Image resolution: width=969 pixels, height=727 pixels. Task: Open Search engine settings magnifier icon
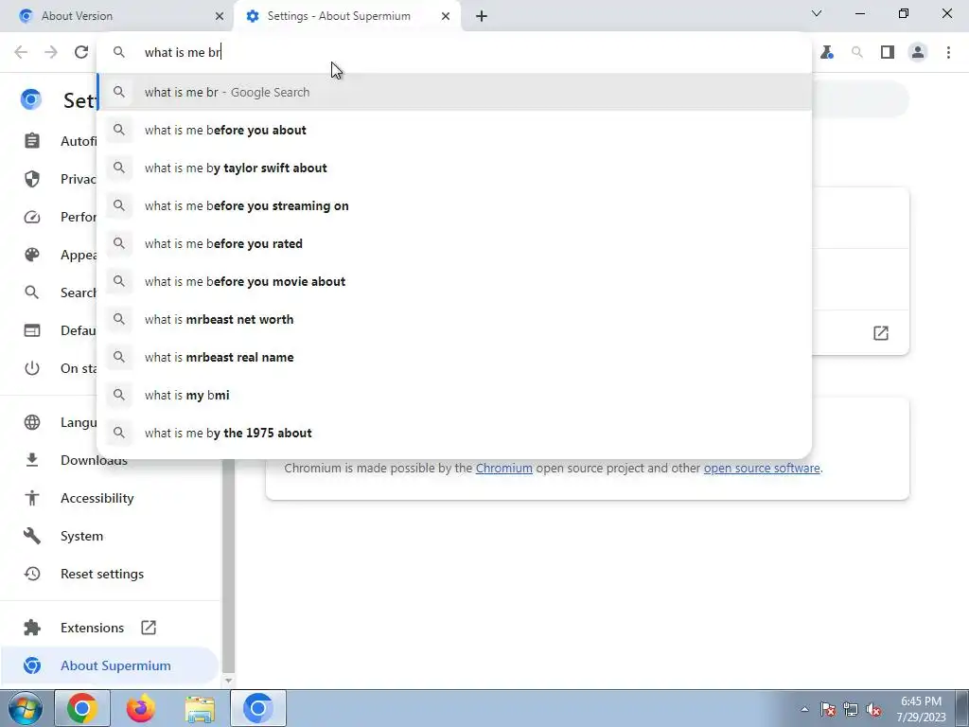pos(31,293)
